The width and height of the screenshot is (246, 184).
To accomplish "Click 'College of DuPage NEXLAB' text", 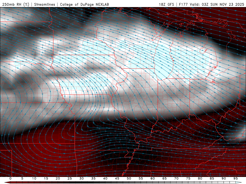I will [84, 4].
